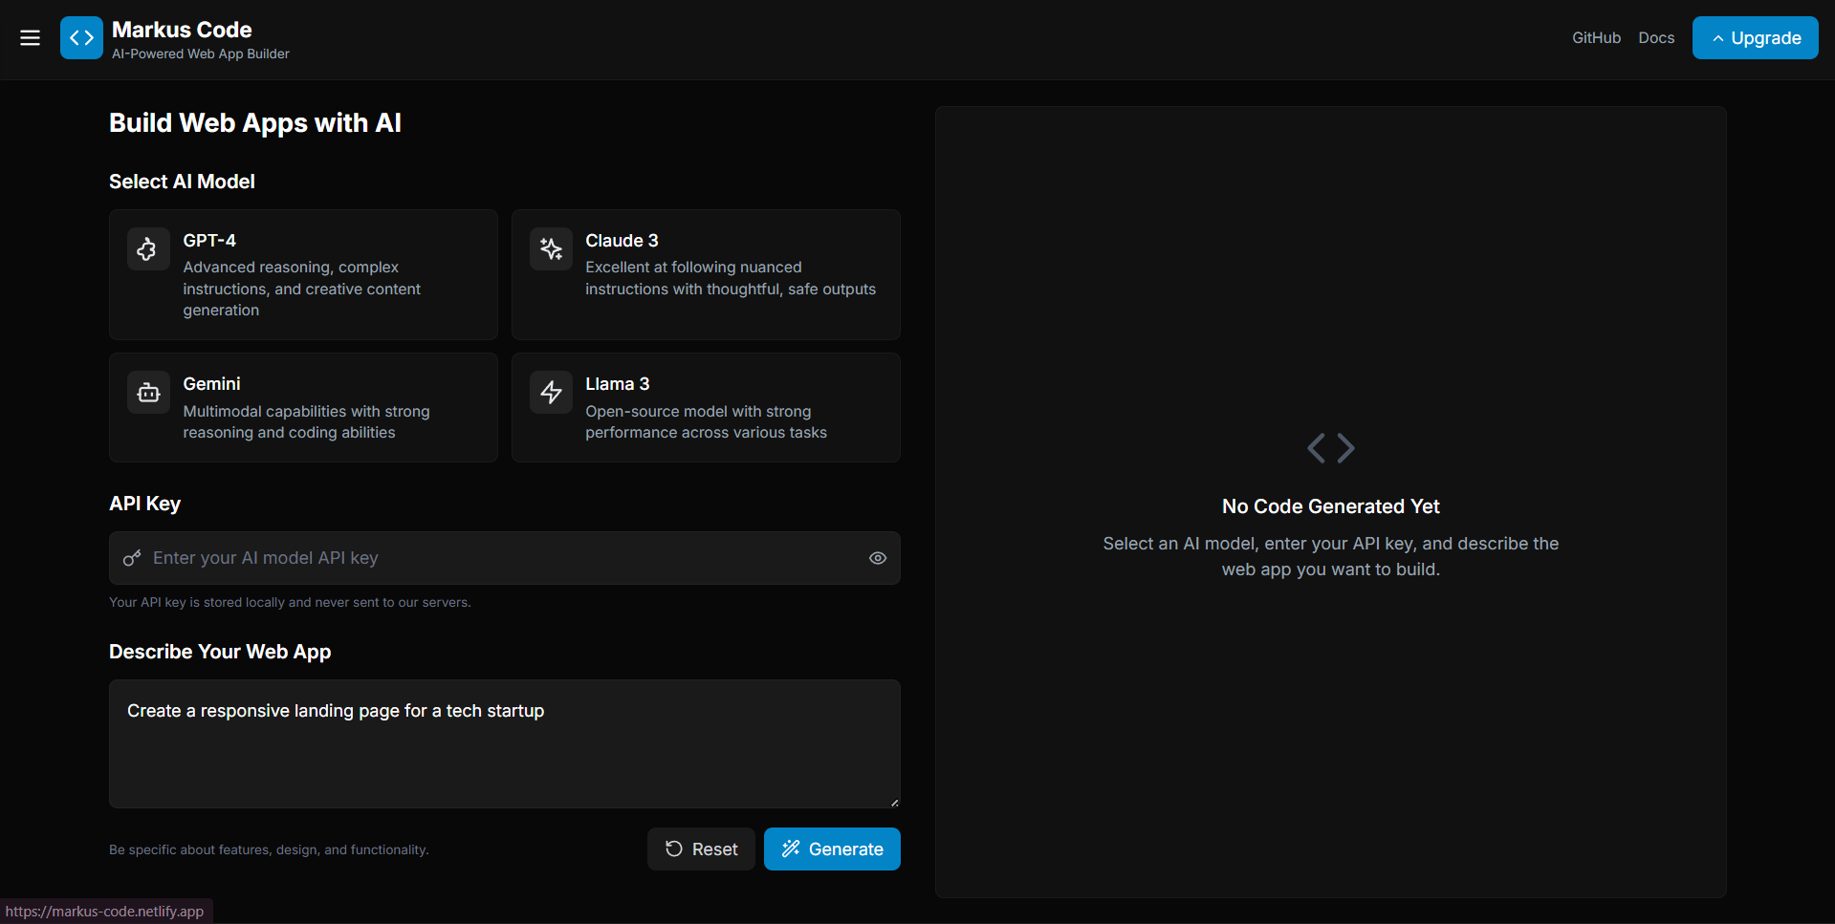Click the Claude 3 sparkles icon
The width and height of the screenshot is (1835, 924).
[551, 249]
